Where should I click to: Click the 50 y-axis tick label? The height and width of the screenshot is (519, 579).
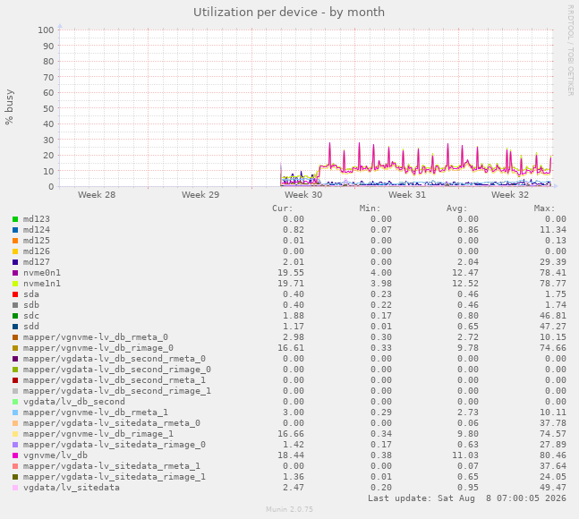click(48, 108)
